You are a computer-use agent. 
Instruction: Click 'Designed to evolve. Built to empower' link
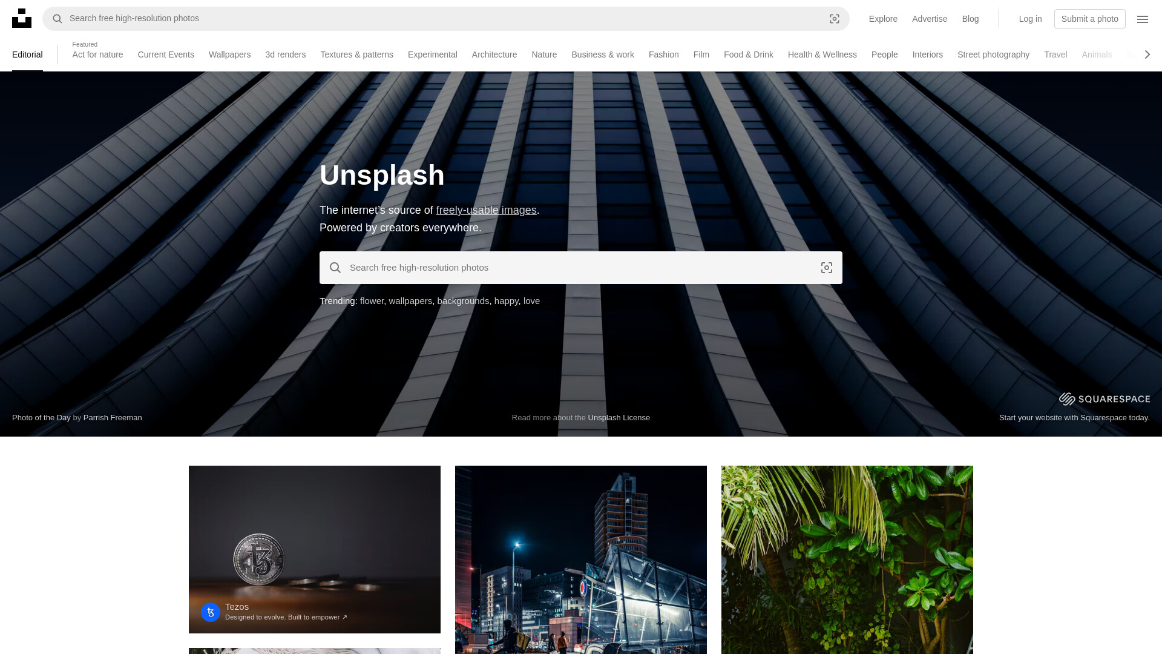pos(286,618)
